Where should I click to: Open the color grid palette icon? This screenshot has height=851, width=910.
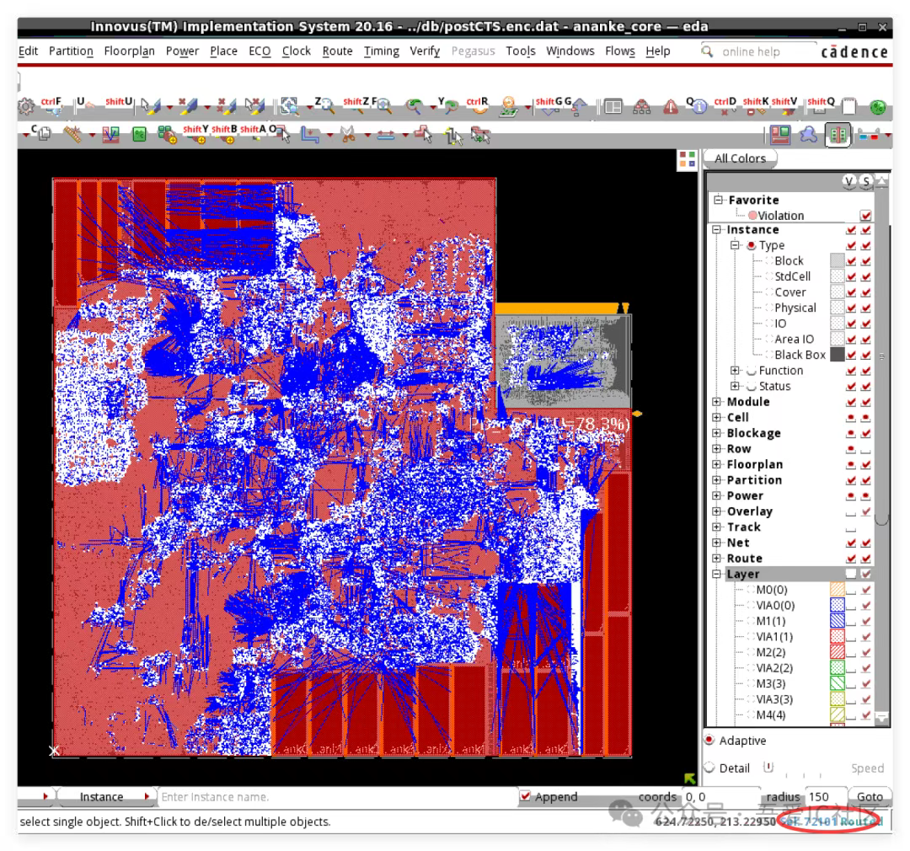tap(688, 159)
